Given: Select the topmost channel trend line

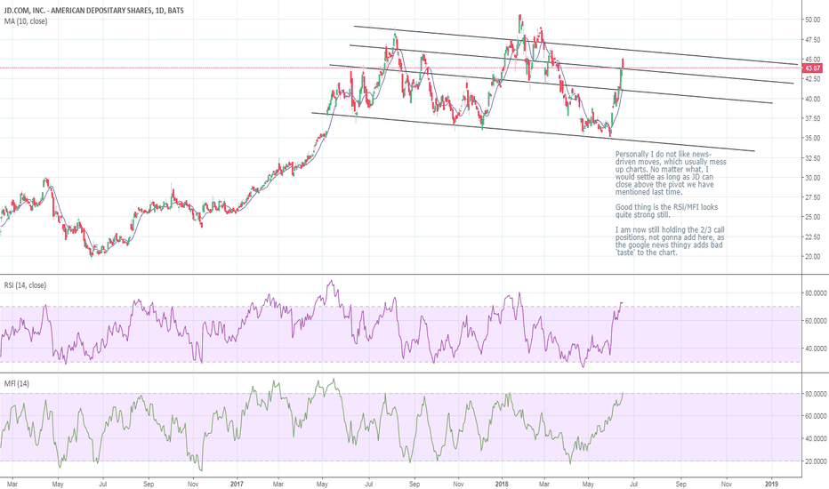Looking at the screenshot, I should 575,45.
